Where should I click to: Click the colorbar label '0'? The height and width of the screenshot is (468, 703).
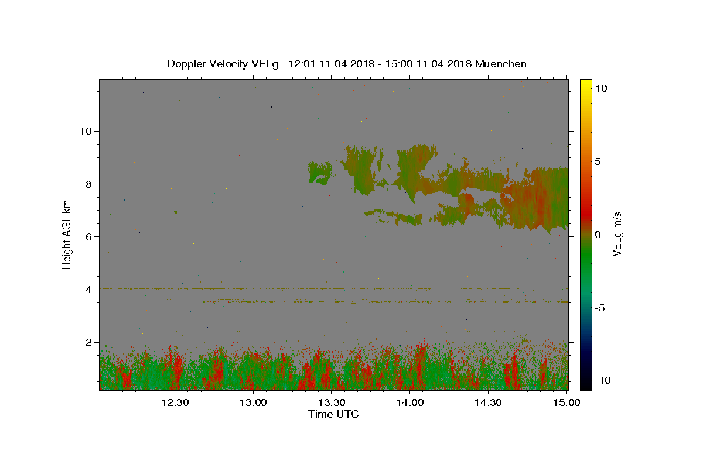[598, 235]
